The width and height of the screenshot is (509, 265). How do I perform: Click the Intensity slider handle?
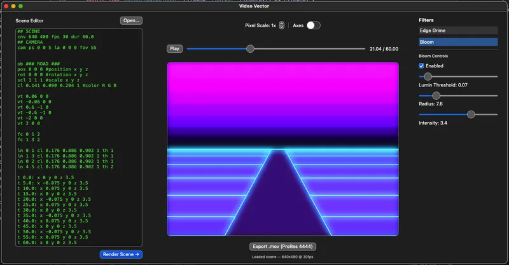[x=471, y=114]
